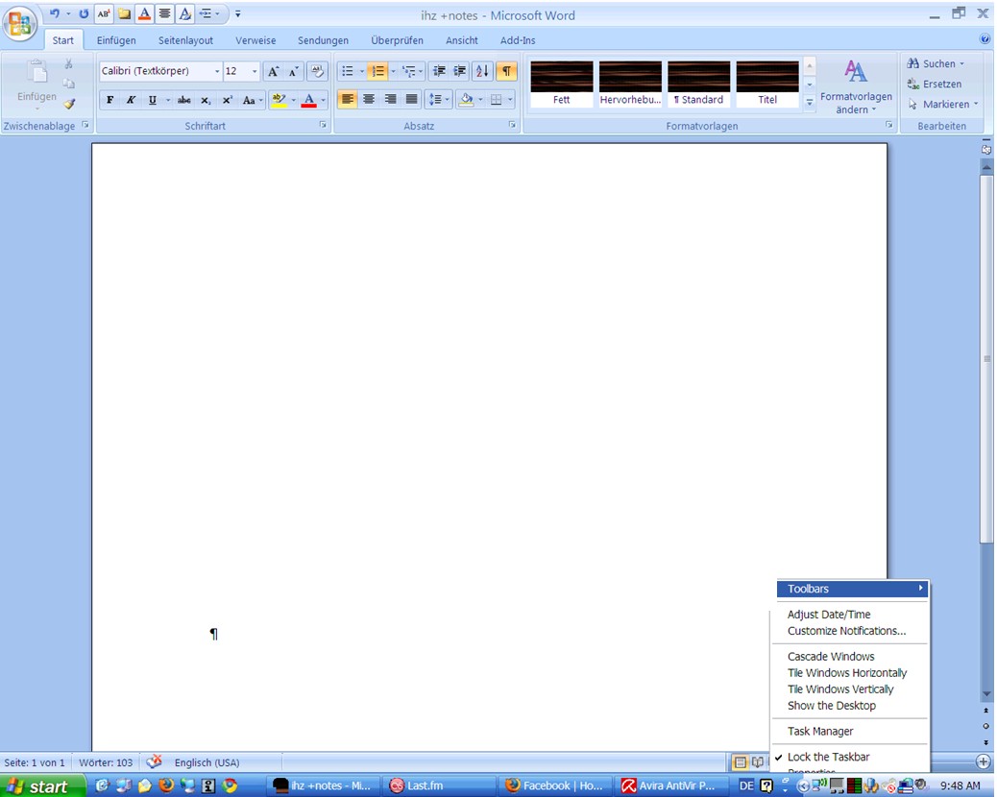This screenshot has width=997, height=797.
Task: Click the Markieren button
Action: (943, 105)
